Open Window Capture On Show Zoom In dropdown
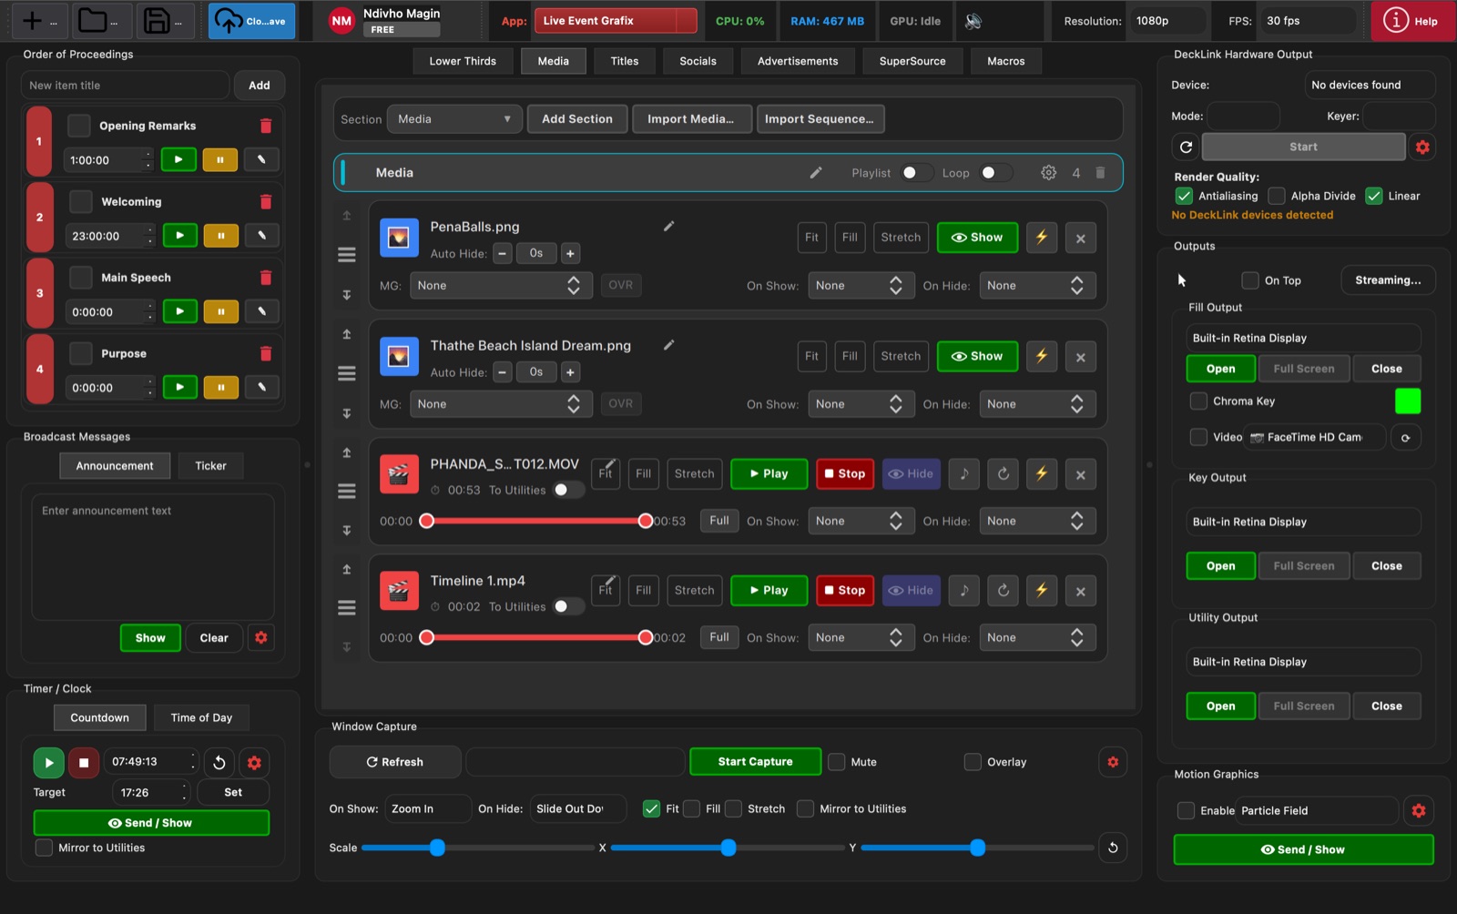1457x914 pixels. [428, 808]
